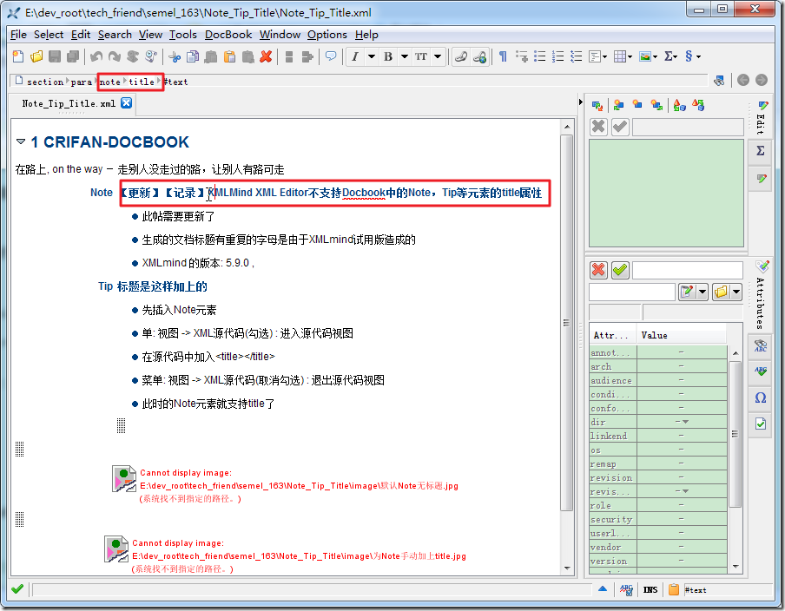Open the dropdown arrow next to TT

(438, 56)
